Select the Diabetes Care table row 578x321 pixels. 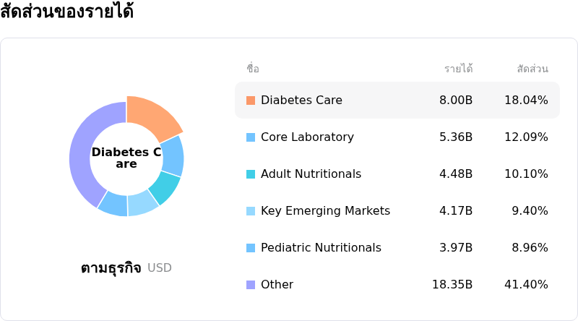397,100
